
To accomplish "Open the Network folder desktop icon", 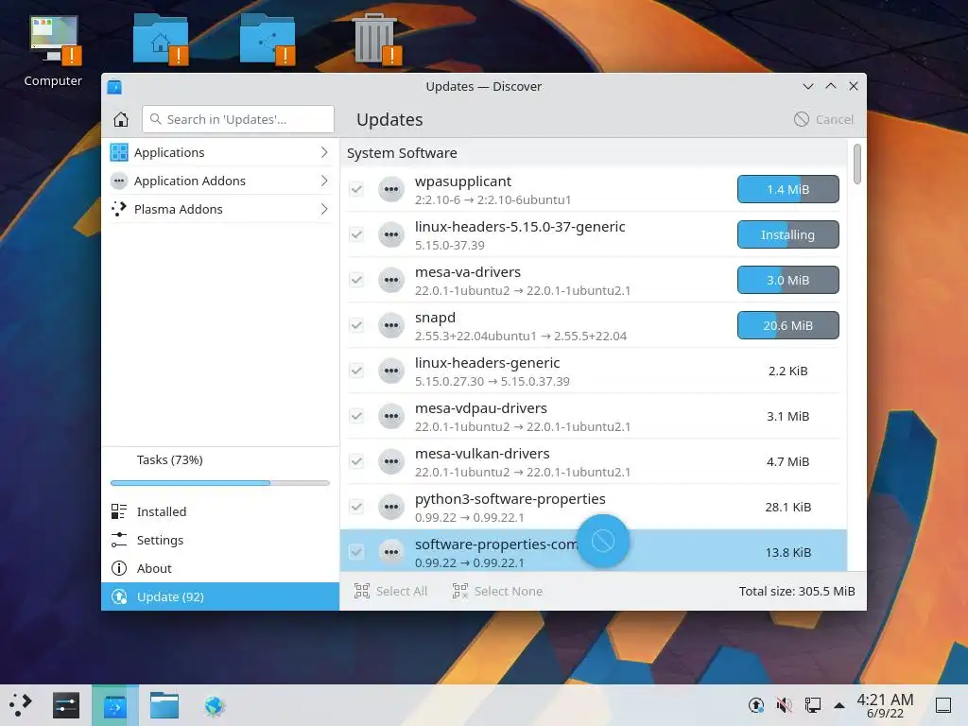I will click(x=268, y=40).
